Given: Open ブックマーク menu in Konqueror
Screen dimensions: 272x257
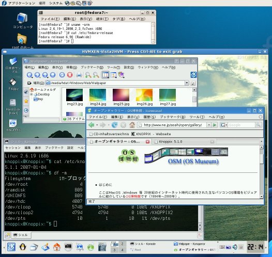Looking at the screenshot, I should click(x=92, y=68).
